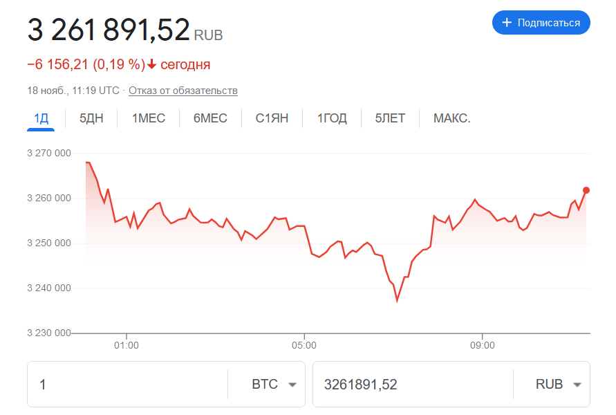This screenshot has height=415, width=616.
Task: Click the red endpoint dot on chart
Action: [x=586, y=190]
